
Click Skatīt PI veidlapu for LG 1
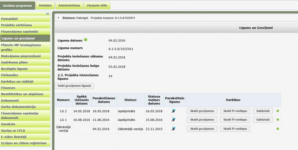point(235,119)
